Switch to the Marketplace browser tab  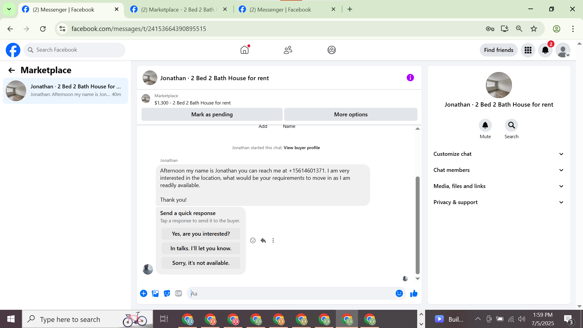tap(178, 9)
